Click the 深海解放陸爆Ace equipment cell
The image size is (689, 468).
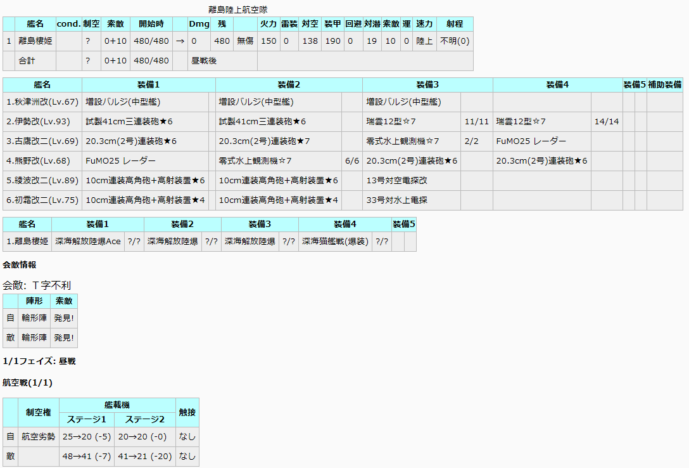click(x=88, y=241)
